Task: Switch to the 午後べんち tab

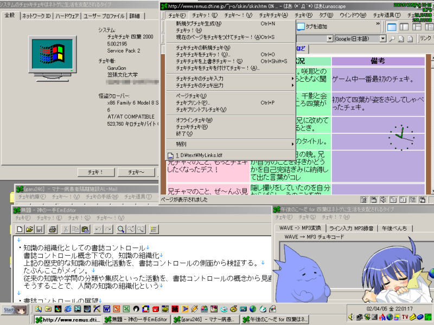Action: coord(394,228)
